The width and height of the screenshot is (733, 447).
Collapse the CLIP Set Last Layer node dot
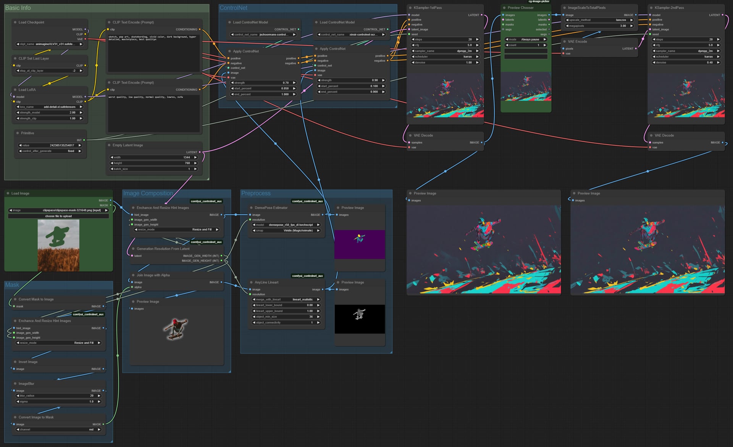point(15,58)
